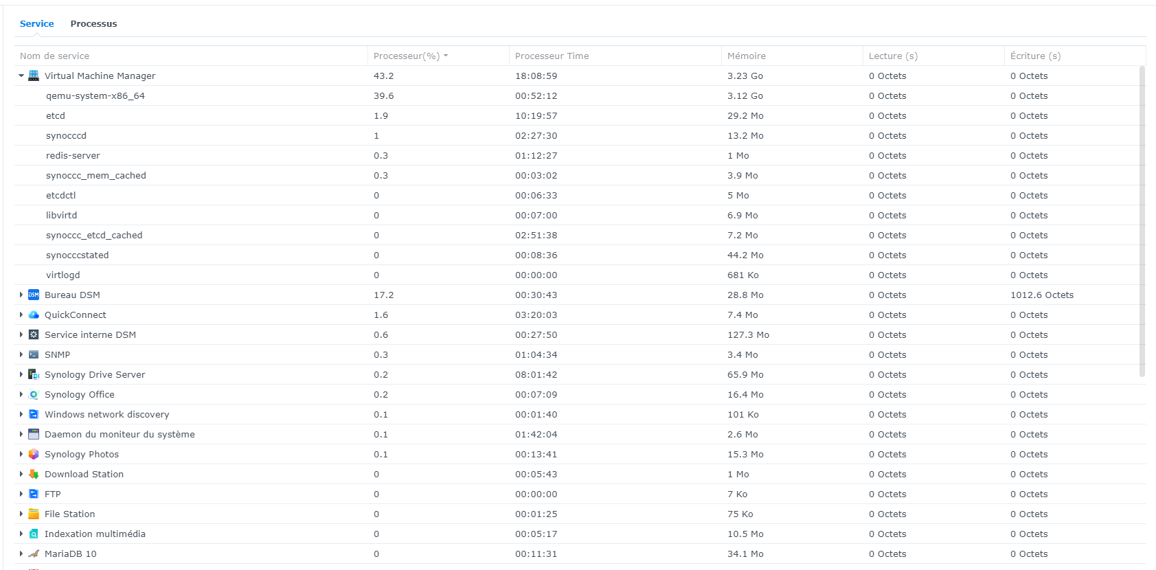1156x570 pixels.
Task: Select the Service tab
Action: coord(36,23)
